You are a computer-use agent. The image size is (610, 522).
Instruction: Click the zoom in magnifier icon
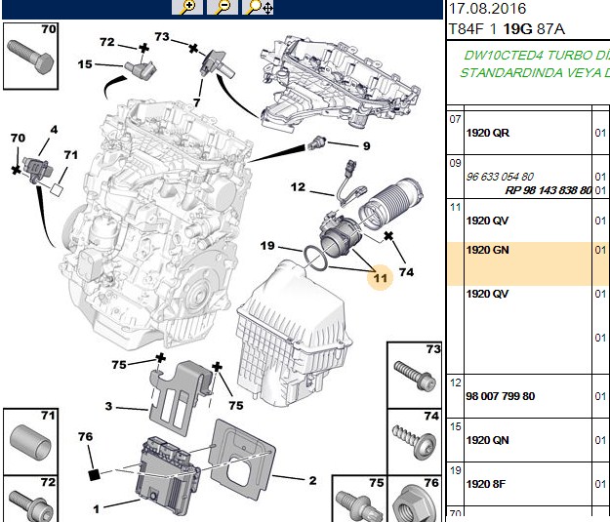click(187, 7)
